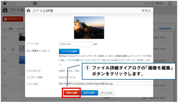The image size is (178, 103).
Task: Click the 2014/03/17 17:01 upload date value
Action: [x=67, y=77]
